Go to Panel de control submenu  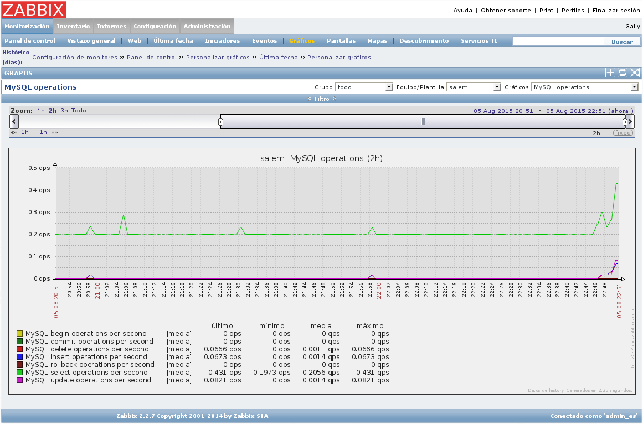(29, 40)
